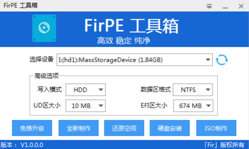Open the 写入模式 HDD dropdown
Screen dimensions: 249x149
click(x=100, y=90)
